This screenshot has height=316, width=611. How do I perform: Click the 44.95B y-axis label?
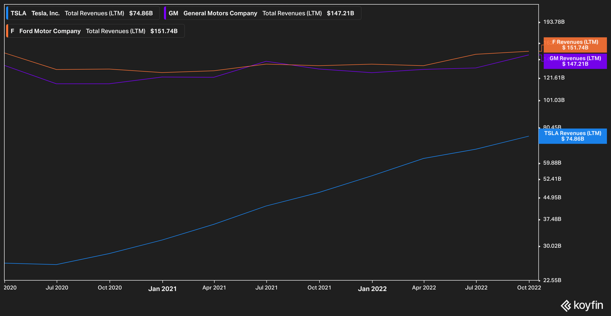[x=552, y=197]
